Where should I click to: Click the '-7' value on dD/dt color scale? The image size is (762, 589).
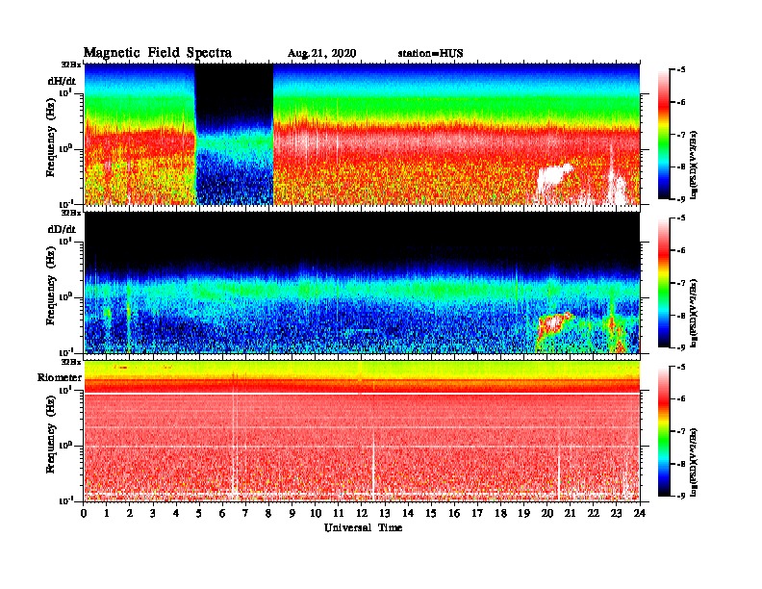click(682, 283)
